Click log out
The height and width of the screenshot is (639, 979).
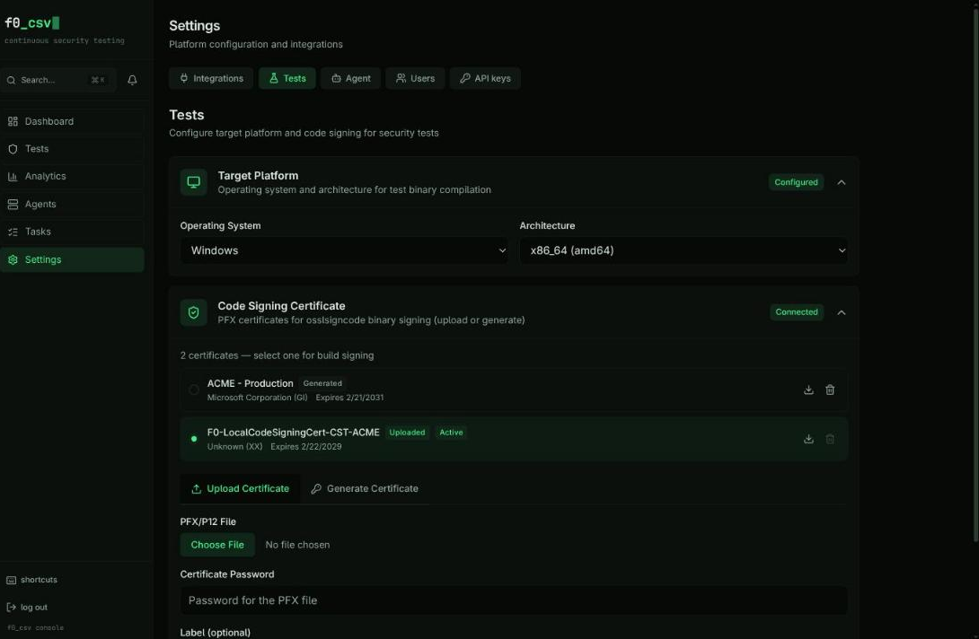pos(34,608)
